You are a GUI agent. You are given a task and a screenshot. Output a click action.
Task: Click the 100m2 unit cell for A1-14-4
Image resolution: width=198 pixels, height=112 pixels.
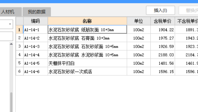click(138, 54)
